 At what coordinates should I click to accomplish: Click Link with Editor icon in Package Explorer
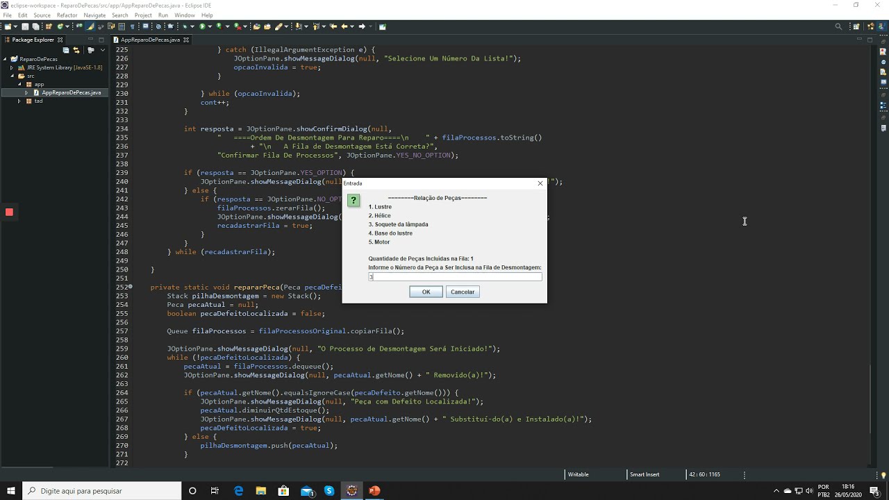[x=76, y=50]
